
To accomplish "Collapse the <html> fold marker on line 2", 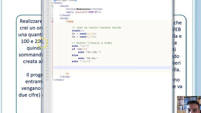I will [x=52, y=3].
